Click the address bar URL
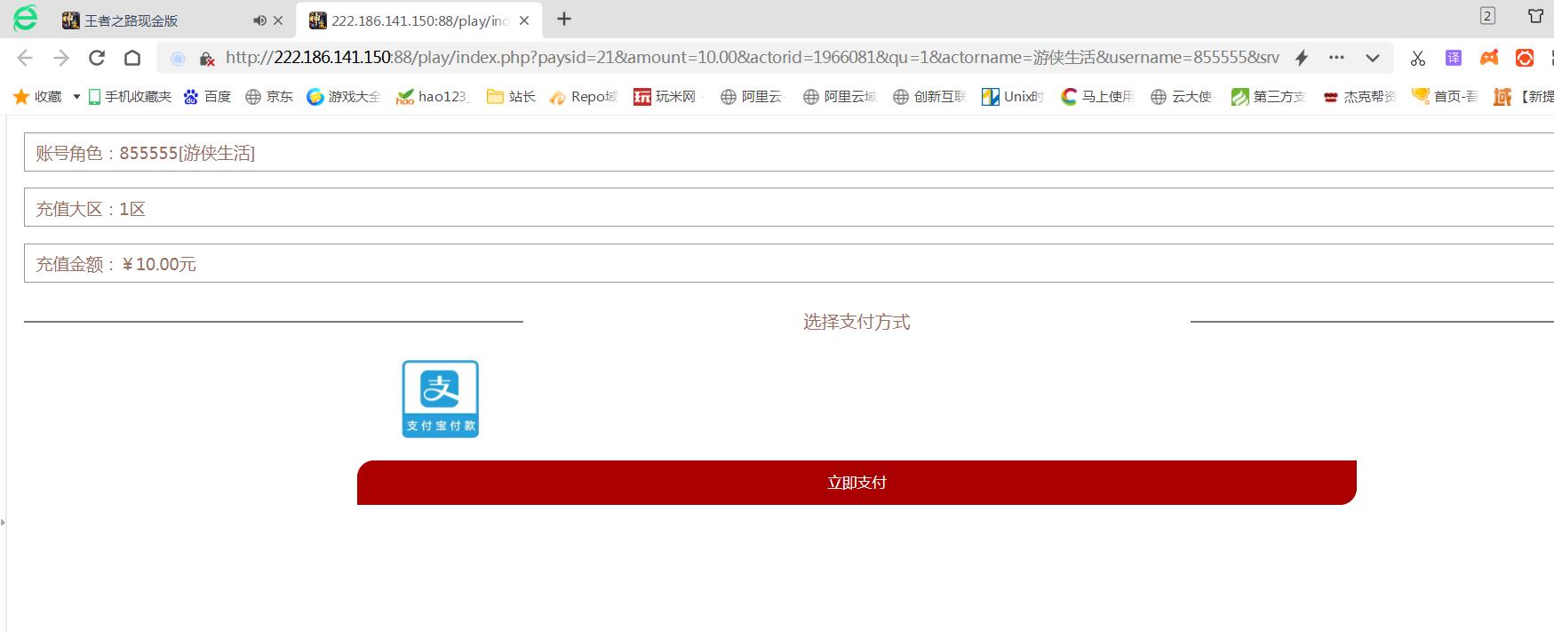Screen dimensions: 1554x632 (751, 58)
